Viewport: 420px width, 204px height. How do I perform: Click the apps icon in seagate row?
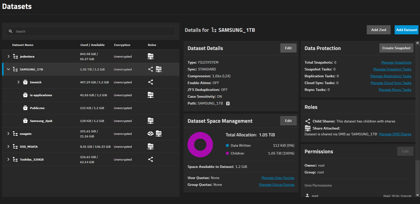click(x=151, y=134)
